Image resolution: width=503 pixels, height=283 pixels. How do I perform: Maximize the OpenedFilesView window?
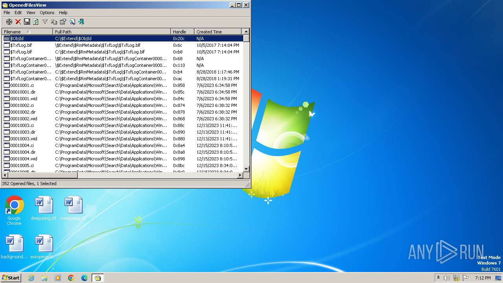(x=239, y=5)
